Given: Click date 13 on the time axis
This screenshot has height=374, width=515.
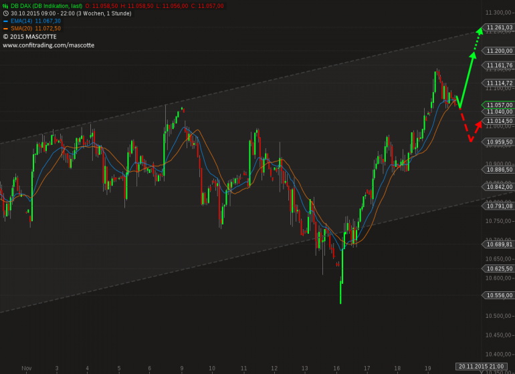Looking at the screenshot, I should click(305, 368).
